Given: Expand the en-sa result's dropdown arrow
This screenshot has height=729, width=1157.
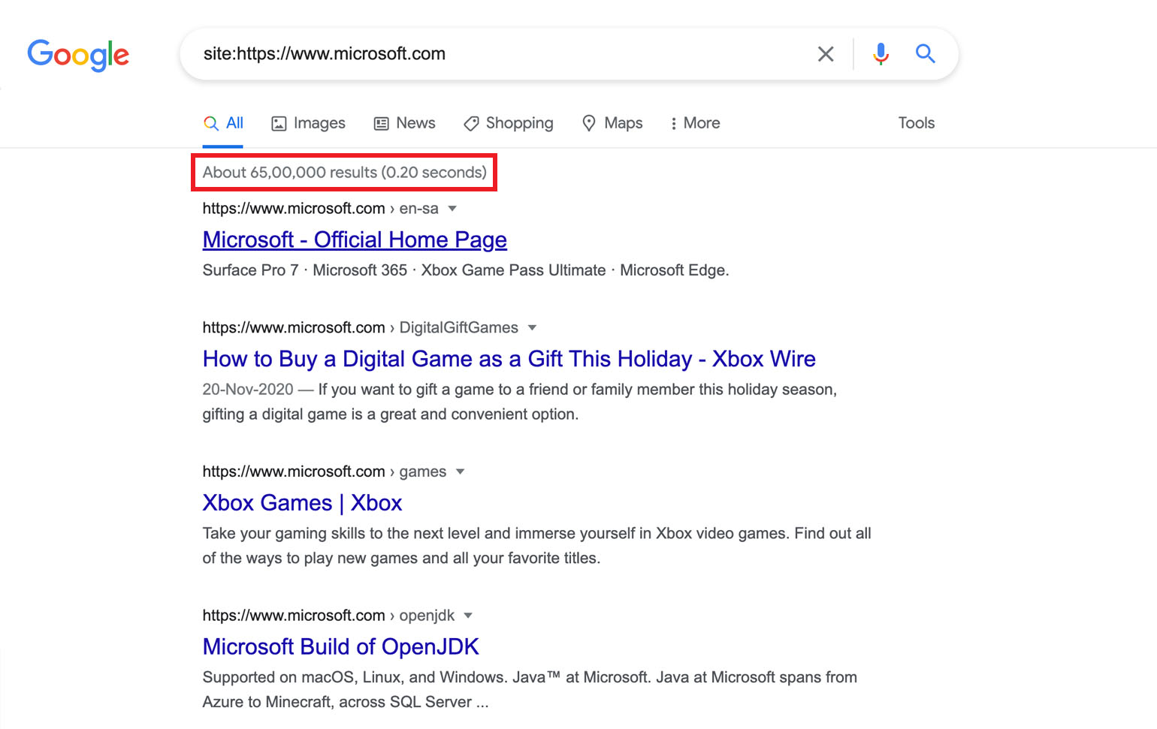Looking at the screenshot, I should coord(453,209).
